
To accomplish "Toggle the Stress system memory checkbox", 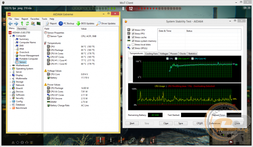I will 133,41.
